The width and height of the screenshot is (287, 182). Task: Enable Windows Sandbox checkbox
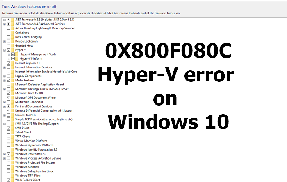(9, 167)
